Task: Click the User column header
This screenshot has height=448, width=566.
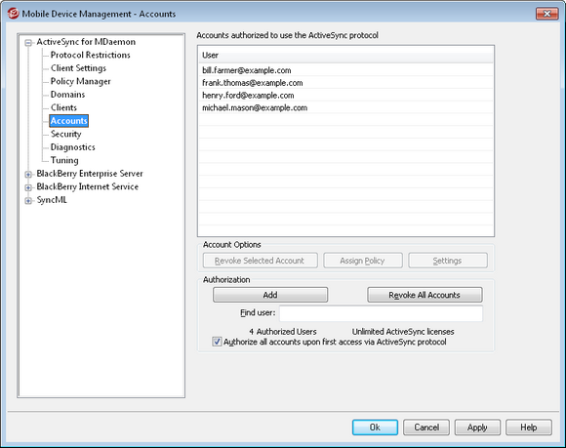Action: tap(345, 56)
